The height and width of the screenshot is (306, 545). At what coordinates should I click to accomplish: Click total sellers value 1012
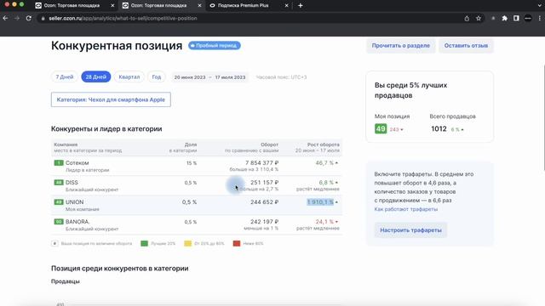coord(439,128)
